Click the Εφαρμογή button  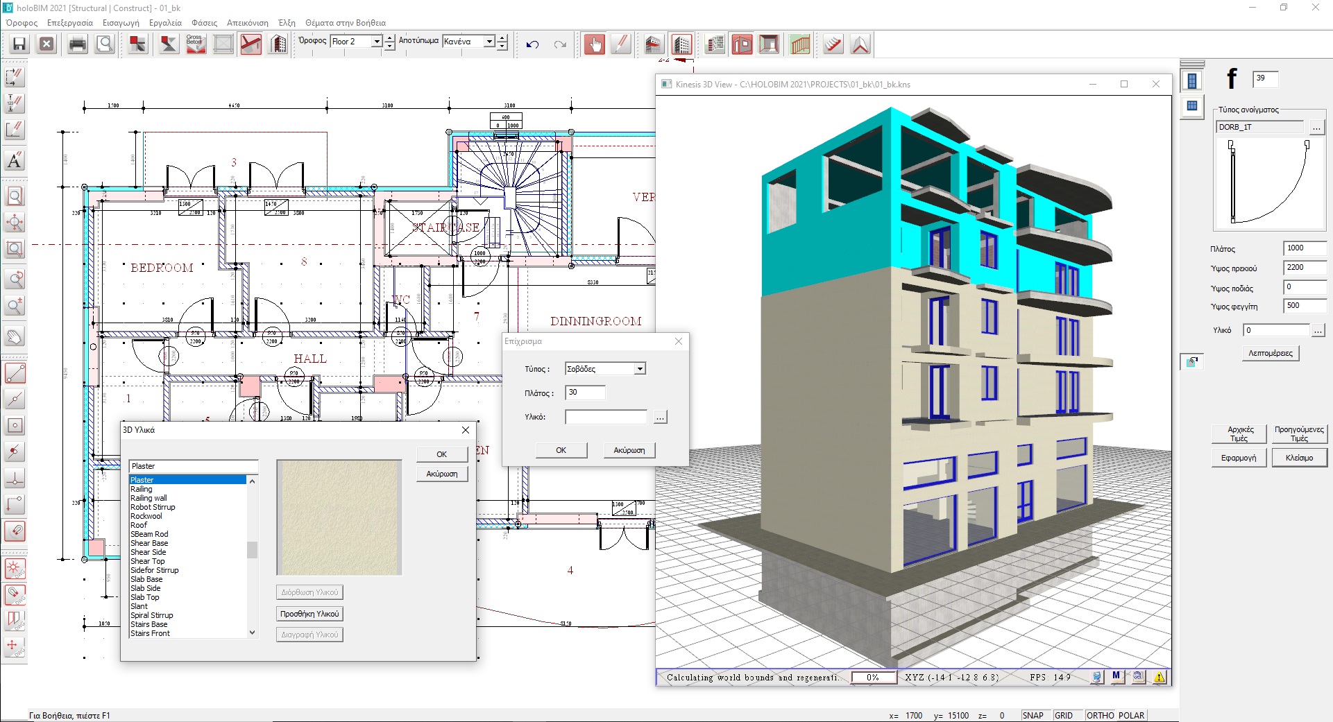point(1239,458)
